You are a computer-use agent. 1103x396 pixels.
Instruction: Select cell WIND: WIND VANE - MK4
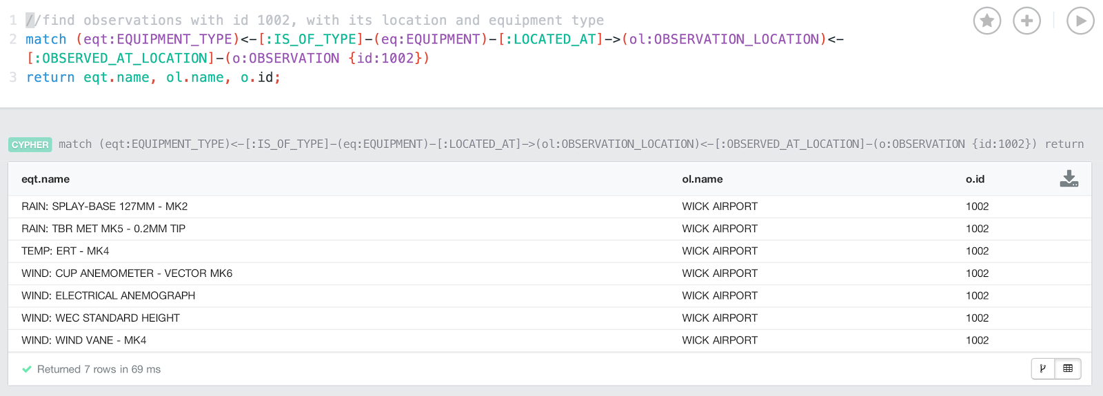point(84,340)
